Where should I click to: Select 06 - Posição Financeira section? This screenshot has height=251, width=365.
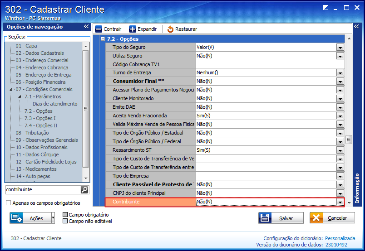tap(40, 82)
